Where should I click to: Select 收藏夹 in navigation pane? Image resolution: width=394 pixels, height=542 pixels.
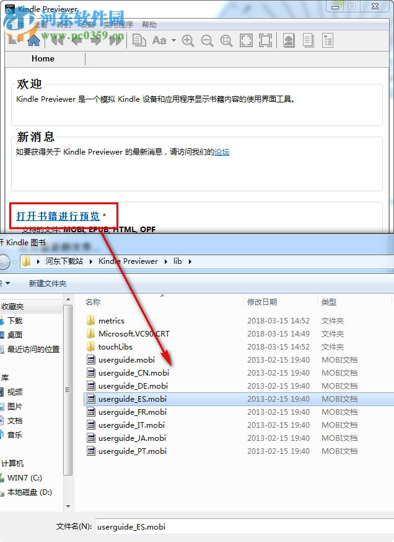tap(12, 307)
